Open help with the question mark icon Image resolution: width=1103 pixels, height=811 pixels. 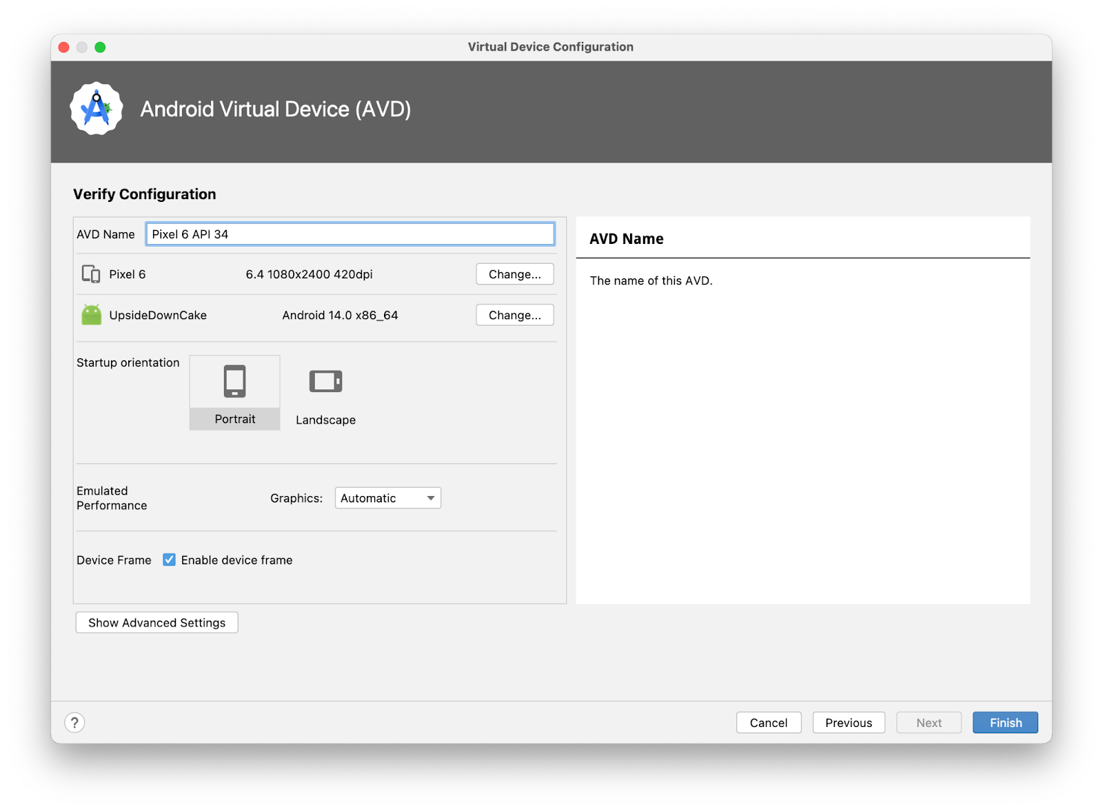tap(74, 722)
